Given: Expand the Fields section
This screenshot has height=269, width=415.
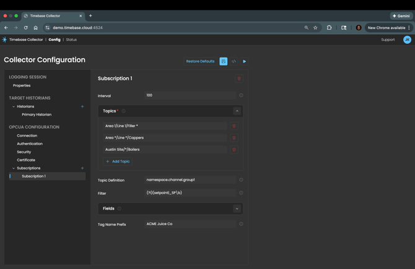Looking at the screenshot, I should pyautogui.click(x=237, y=209).
